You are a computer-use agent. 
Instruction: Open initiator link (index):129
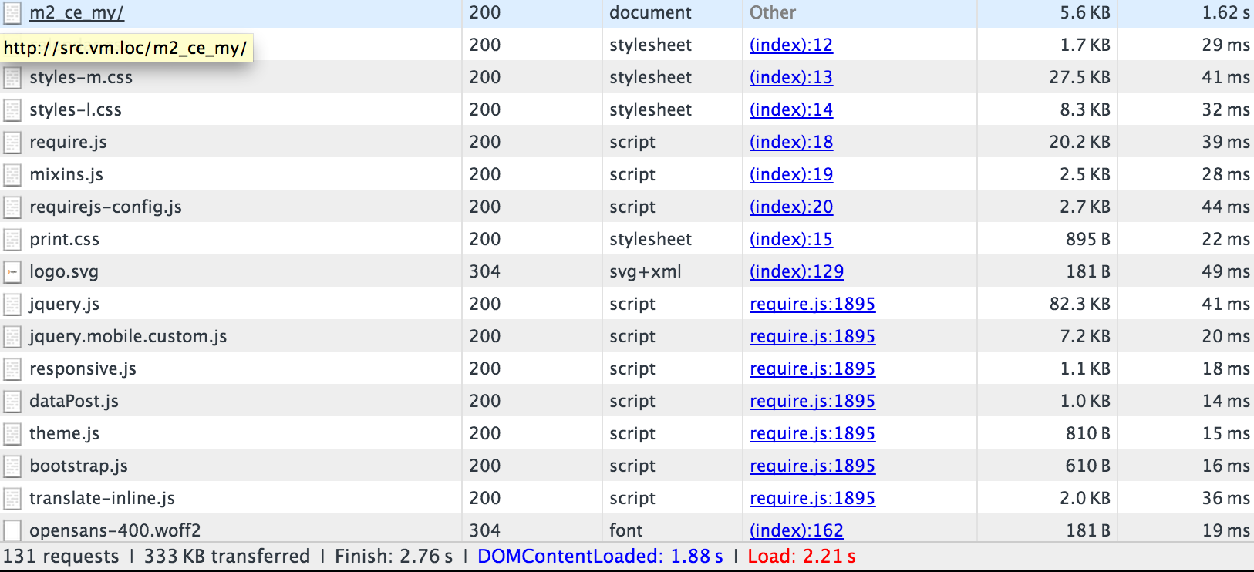pyautogui.click(x=797, y=271)
